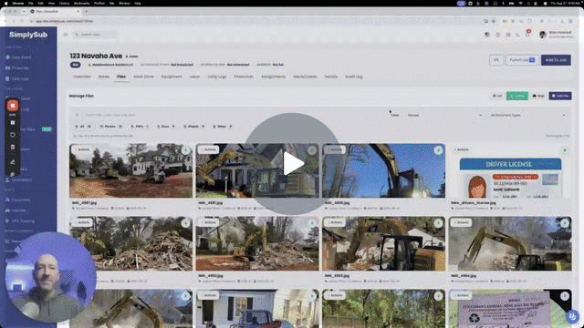Switch files to List view
The image size is (584, 328).
click(x=497, y=96)
